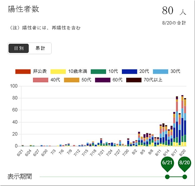Screen dimensions: 195x186
Task: Toggle the 60代 purple legend swatch
Action: (x=102, y=80)
